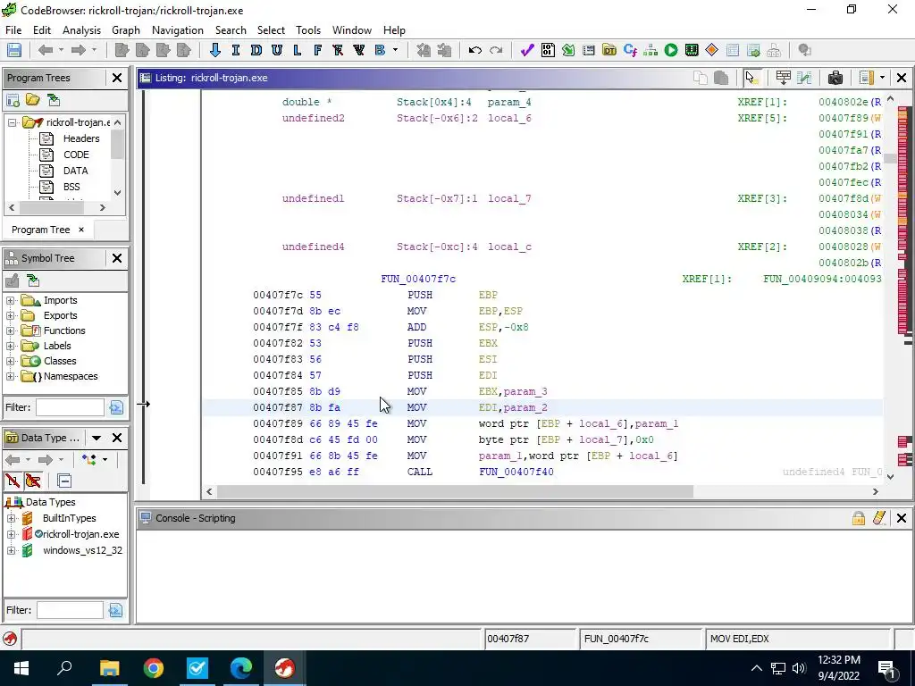Close the Symbol Tree panel
Image resolution: width=915 pixels, height=686 pixels.
117,258
